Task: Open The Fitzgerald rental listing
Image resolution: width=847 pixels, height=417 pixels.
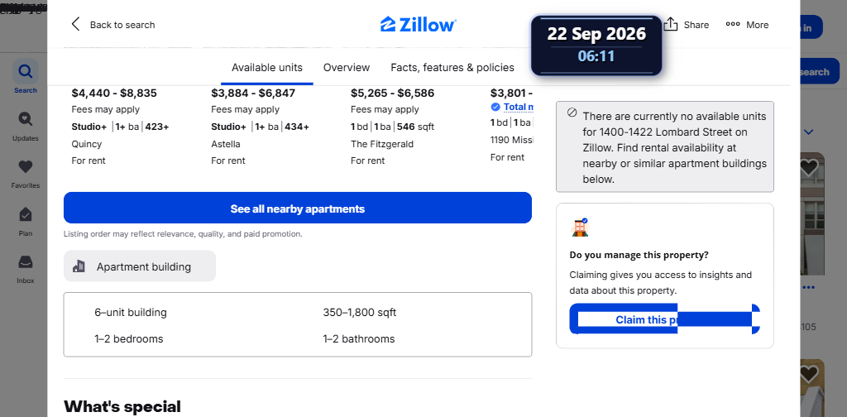Action: 382,144
